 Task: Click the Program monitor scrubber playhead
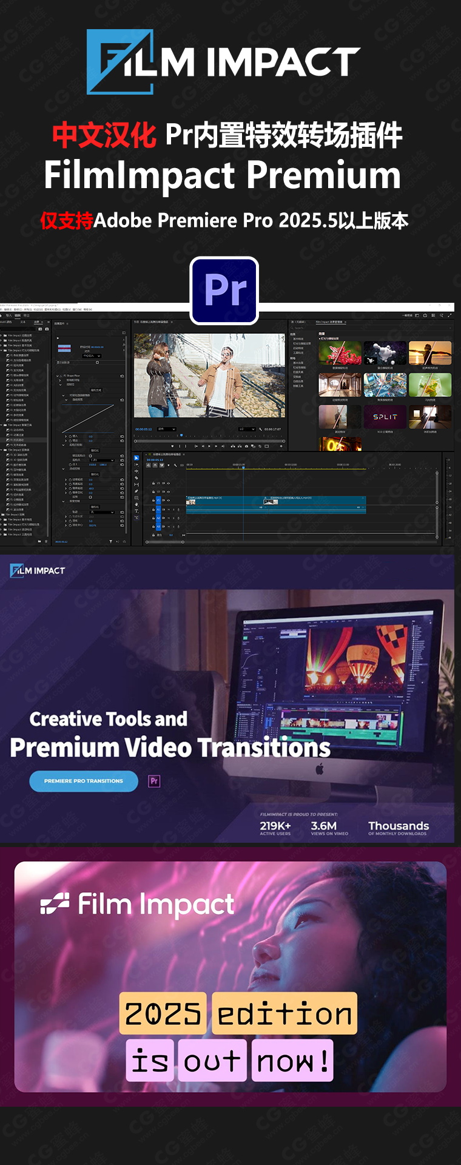[x=181, y=435]
